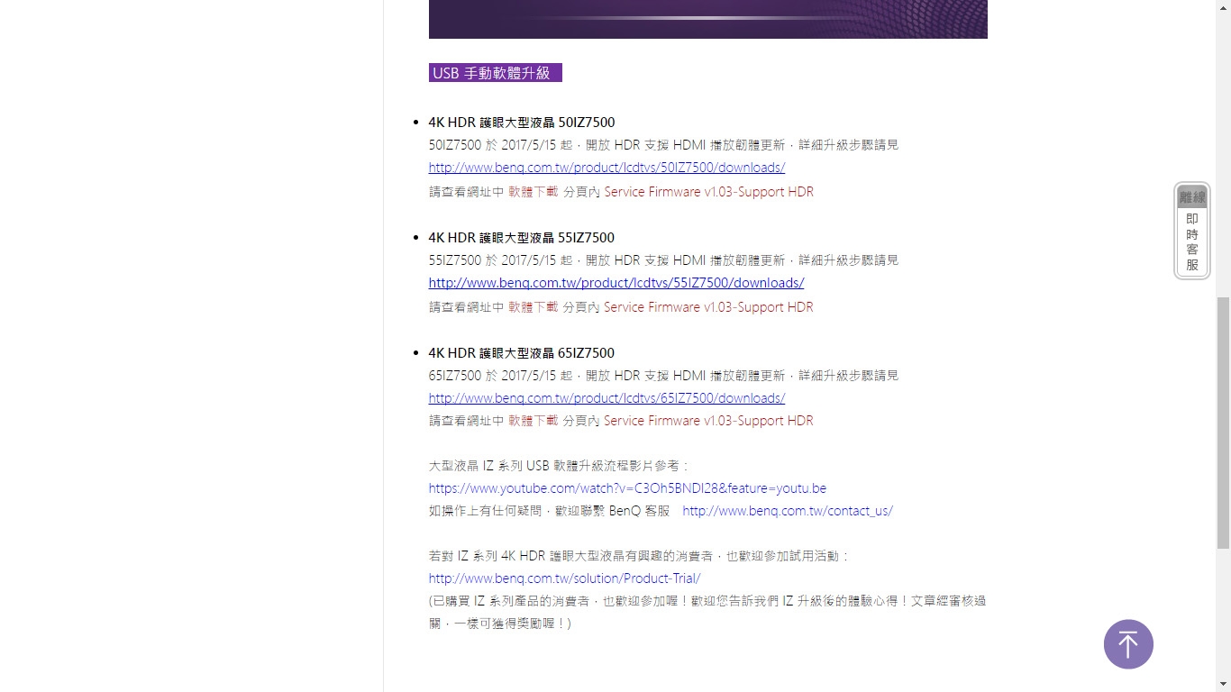The width and height of the screenshot is (1231, 692).
Task: Click the 65IZ7500 於 2017/5/15 起 description line
Action: point(663,376)
